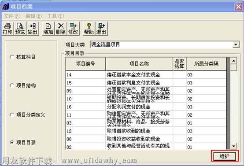This screenshot has width=244, height=166.
Task: Click cell starting with 处置固定资产
Action: click(x=139, y=91)
